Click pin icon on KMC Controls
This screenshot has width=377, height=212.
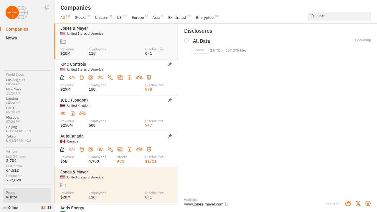170,64
